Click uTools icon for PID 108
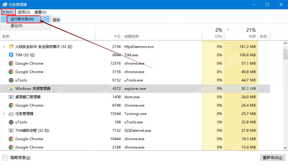The image size is (288, 165). (11, 122)
